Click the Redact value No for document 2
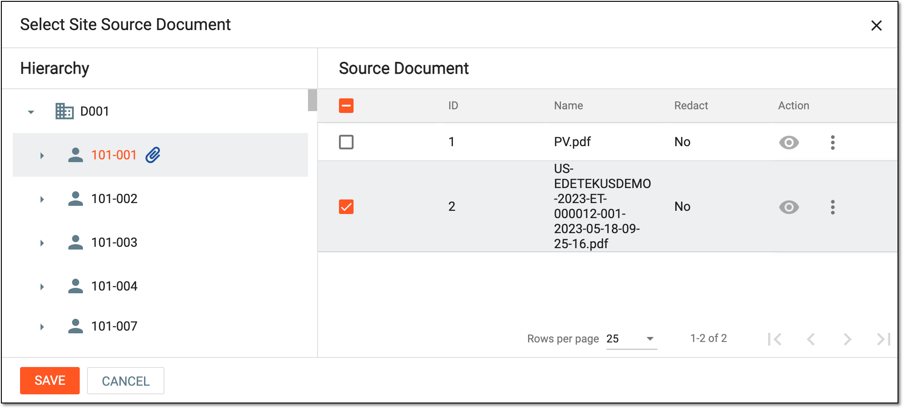 pos(682,207)
